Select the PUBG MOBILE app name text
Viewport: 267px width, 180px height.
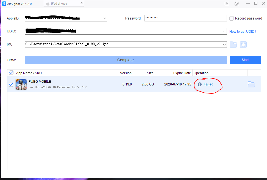40,82
